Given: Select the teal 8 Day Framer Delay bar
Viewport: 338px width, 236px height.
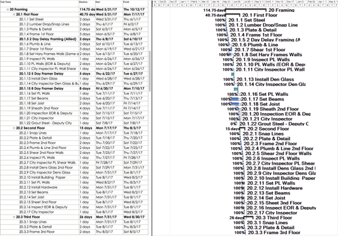Looking at the screenshot, I should pyautogui.click(x=236, y=89).
